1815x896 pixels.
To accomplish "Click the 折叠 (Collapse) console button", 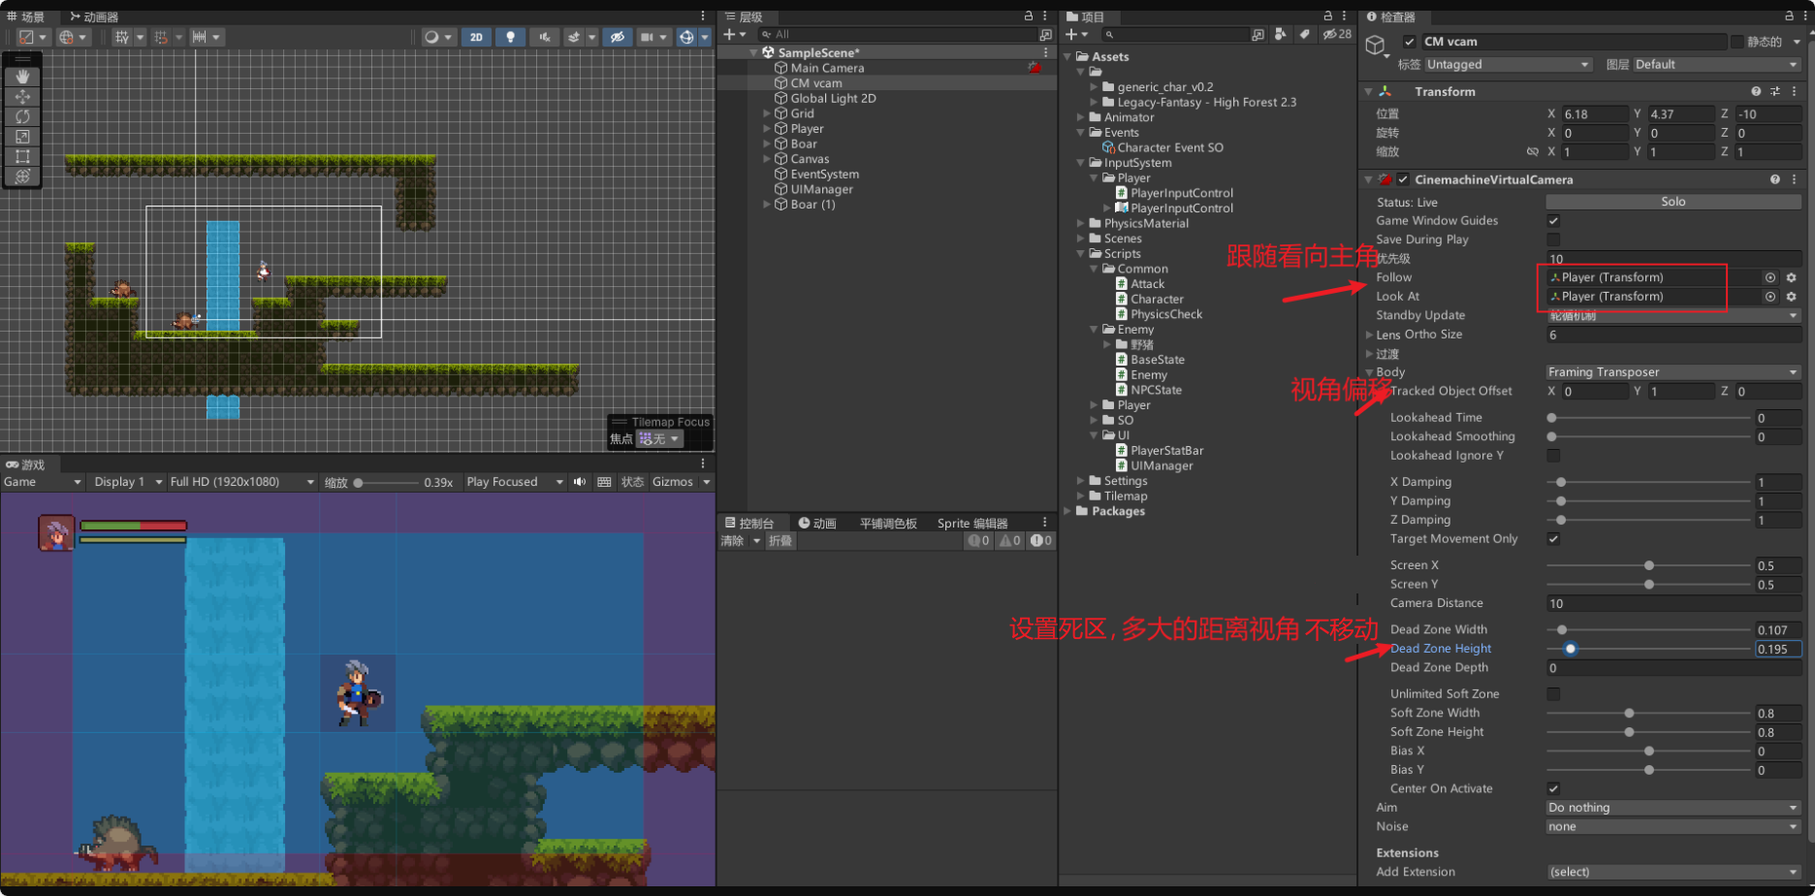I will tap(780, 541).
